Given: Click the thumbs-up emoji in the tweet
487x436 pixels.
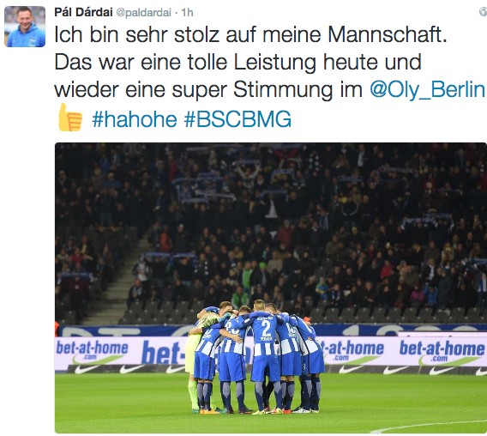Looking at the screenshot, I should 70,118.
